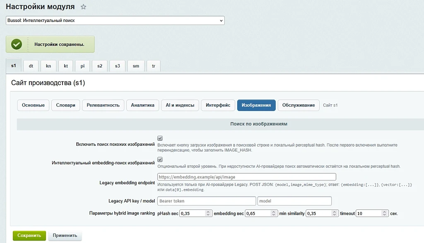The width and height of the screenshot is (424, 243).
Task: Toggle 'Включить поиск похожих изображений' checkbox
Action: [x=160, y=138]
